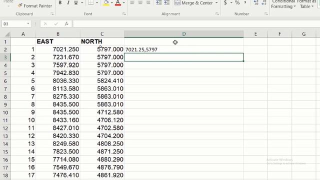Open Font settings dialog launcher
320x180 pixels.
[124, 14]
